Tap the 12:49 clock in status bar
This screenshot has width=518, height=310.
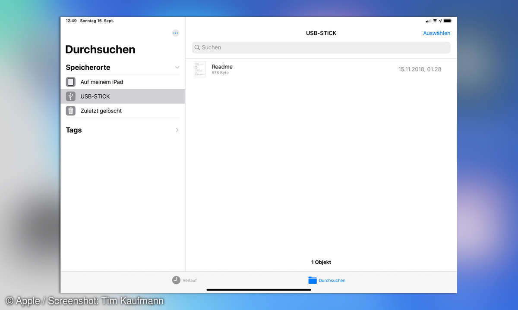click(x=71, y=21)
